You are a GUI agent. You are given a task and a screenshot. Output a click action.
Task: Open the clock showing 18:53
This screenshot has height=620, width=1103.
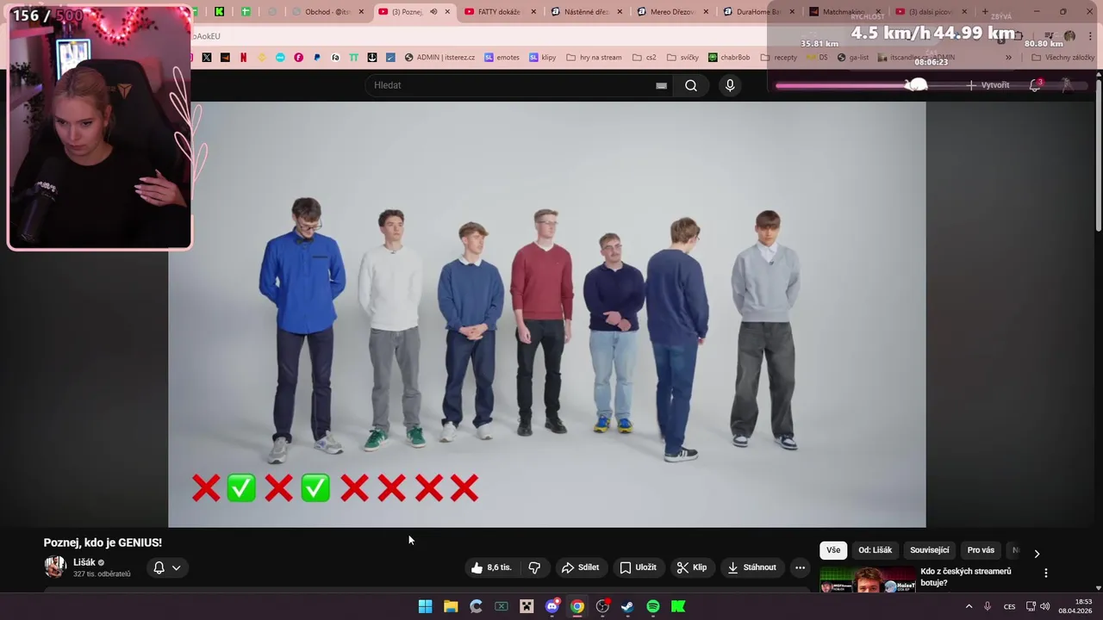coord(1075,606)
